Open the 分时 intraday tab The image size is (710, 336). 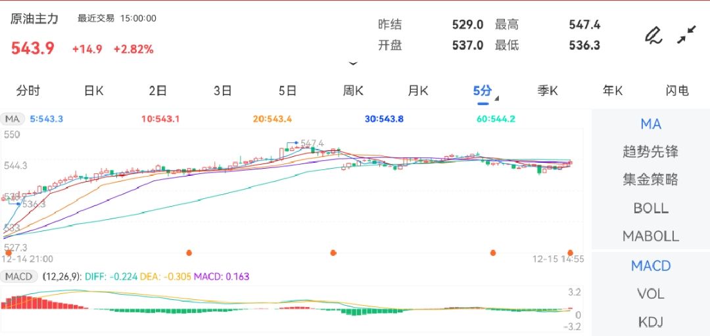point(28,91)
